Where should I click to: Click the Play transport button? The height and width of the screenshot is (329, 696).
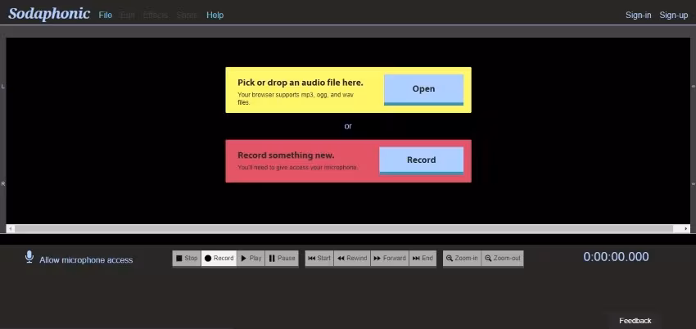point(251,258)
